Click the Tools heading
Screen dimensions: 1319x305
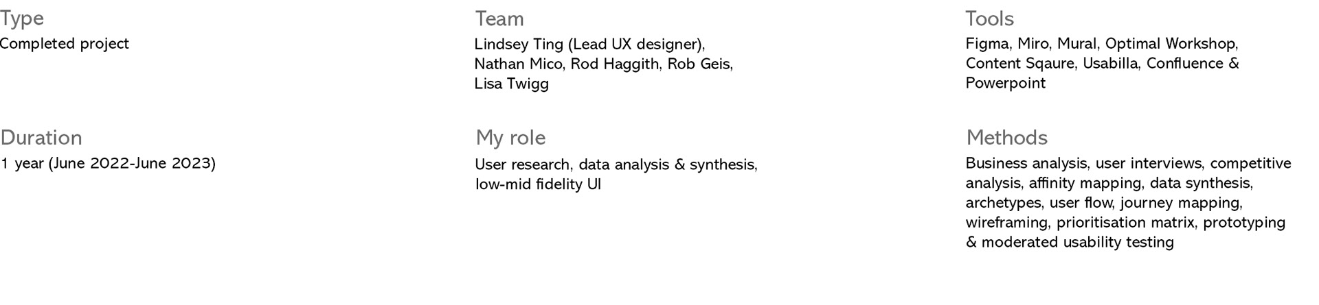(990, 19)
